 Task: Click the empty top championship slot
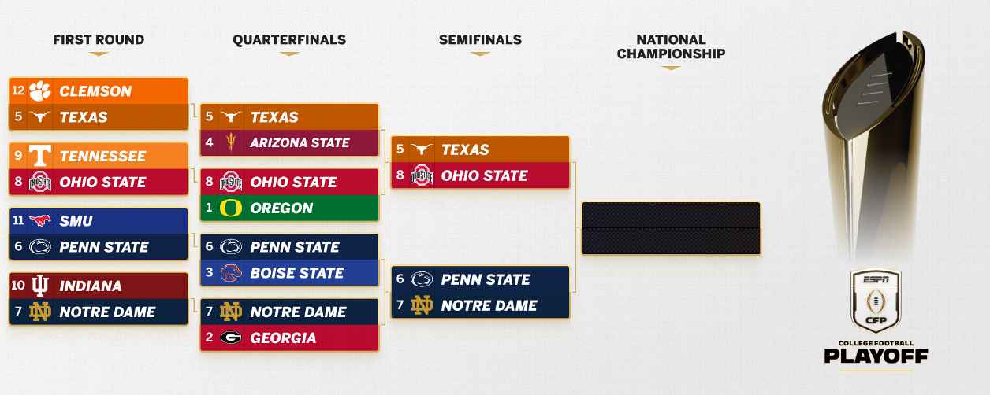click(671, 215)
